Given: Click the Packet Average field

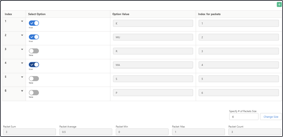Looking at the screenshot, I should pyautogui.click(x=86, y=132).
